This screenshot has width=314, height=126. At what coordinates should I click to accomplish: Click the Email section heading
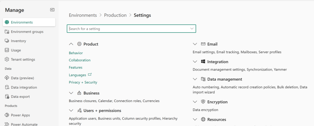coord(212,44)
